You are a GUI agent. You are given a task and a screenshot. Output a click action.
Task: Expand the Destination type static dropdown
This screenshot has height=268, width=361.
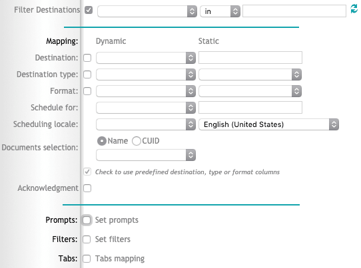(250, 74)
